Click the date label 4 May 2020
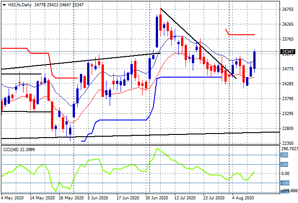Viewport: 298px width, 203px height. [x=12, y=198]
